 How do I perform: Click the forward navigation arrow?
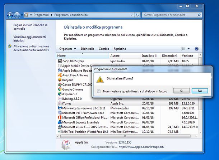pos(17,15)
